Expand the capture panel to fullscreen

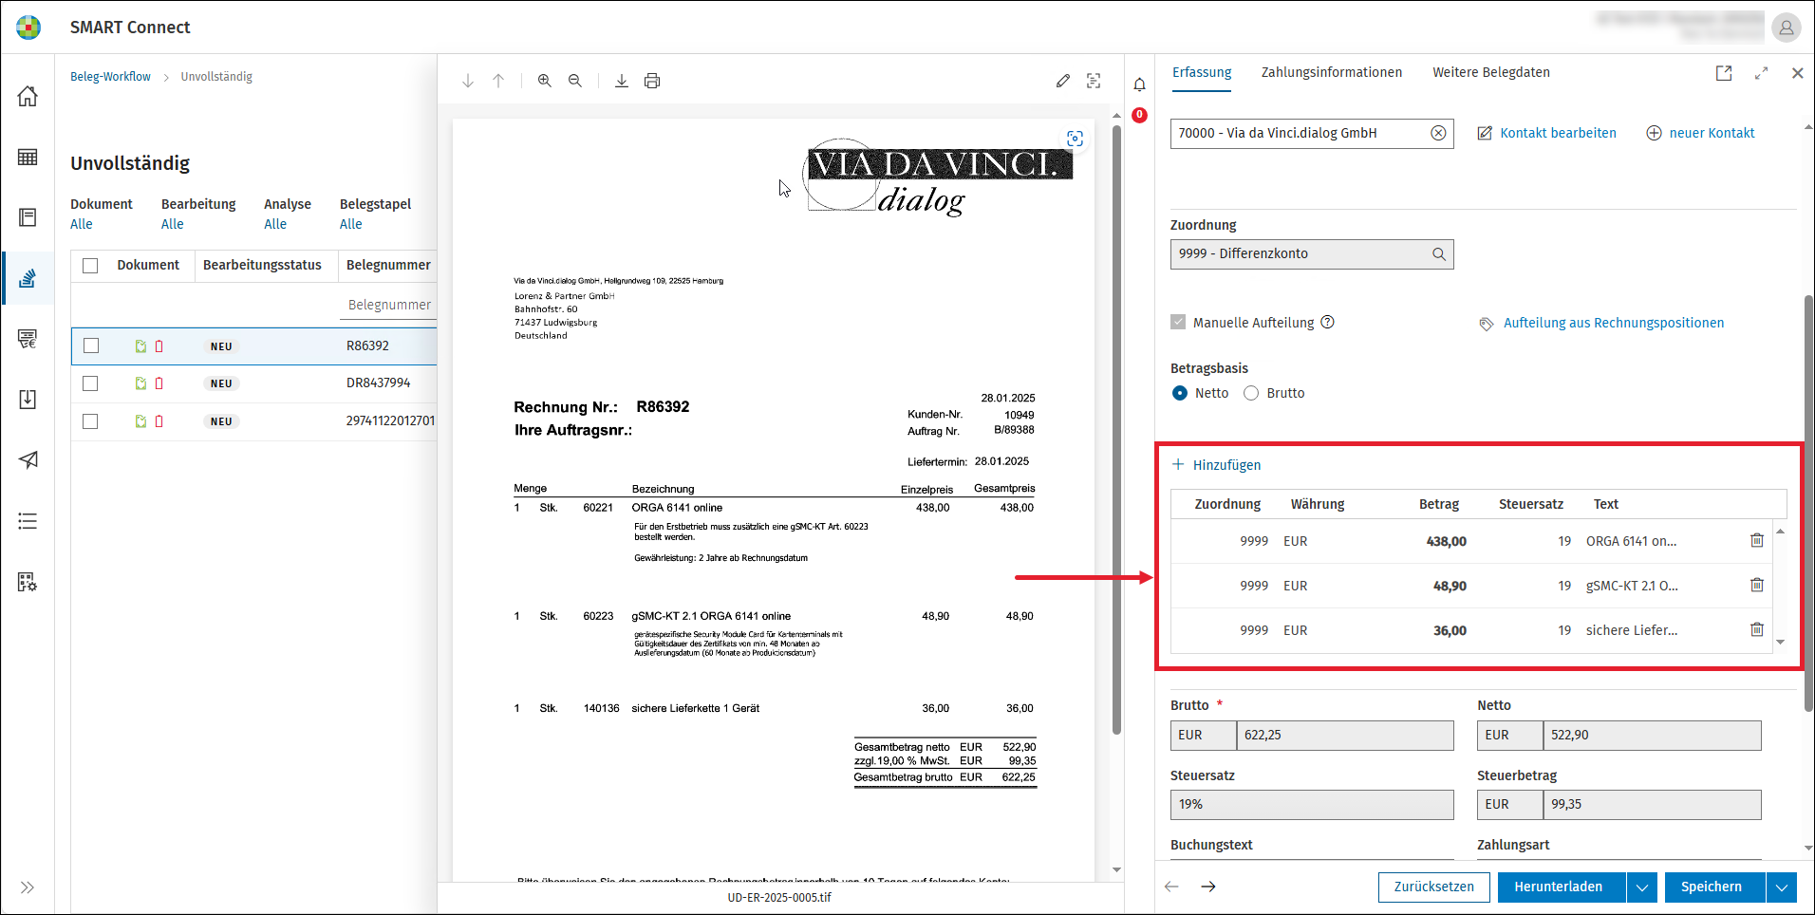(x=1762, y=73)
